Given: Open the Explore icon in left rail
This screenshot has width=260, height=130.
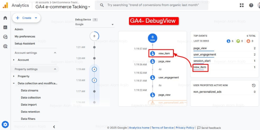Looking at the screenshot, I should click(x=5, y=37).
